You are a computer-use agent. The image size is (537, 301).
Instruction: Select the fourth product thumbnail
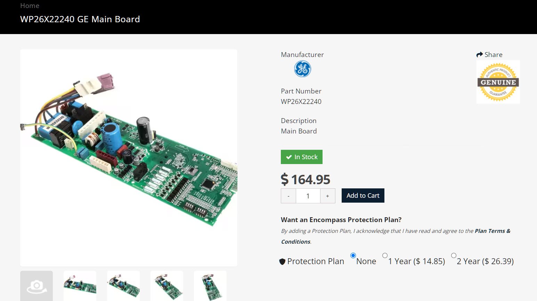click(167, 286)
